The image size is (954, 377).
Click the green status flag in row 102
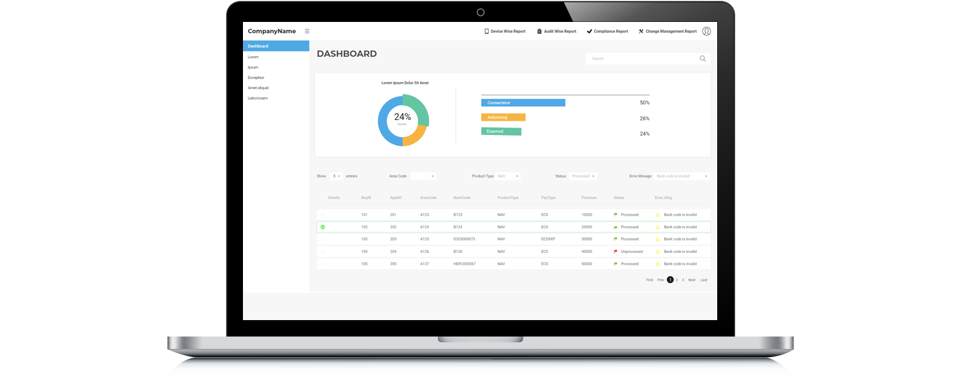(x=616, y=227)
